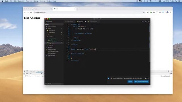Reload the localhost page
The width and height of the screenshot is (182, 102).
31,12
